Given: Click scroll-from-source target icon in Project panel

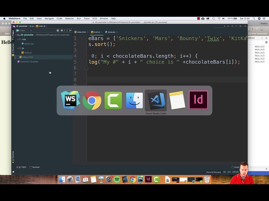Looking at the screenshot, I should [x=58, y=31].
